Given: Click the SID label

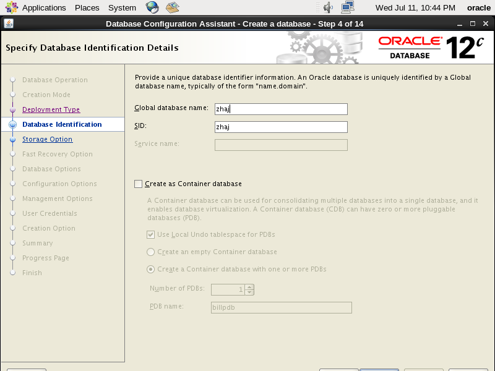Looking at the screenshot, I should pos(140,126).
